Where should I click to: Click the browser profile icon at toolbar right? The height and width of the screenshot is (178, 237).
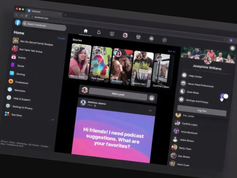231,40
